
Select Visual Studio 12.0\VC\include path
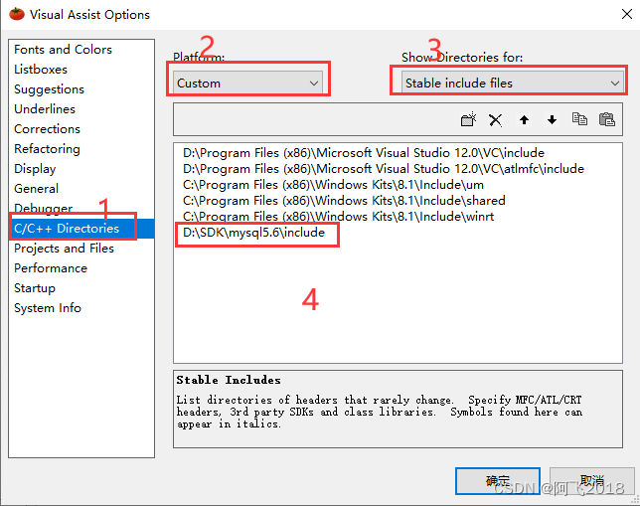(x=364, y=153)
